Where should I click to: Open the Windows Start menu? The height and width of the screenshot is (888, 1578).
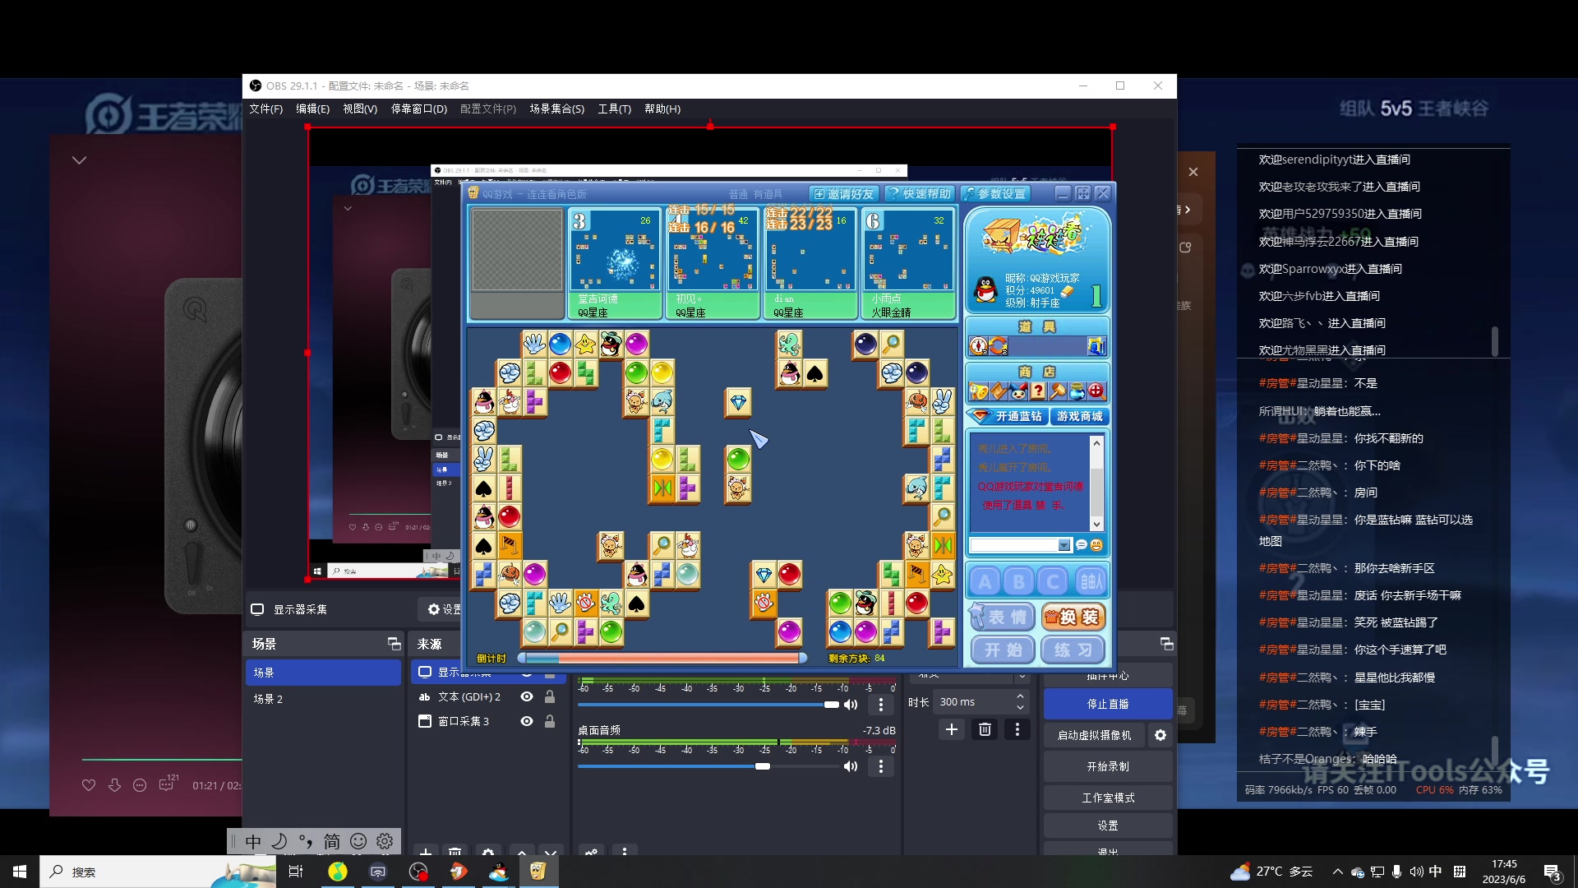tap(20, 872)
